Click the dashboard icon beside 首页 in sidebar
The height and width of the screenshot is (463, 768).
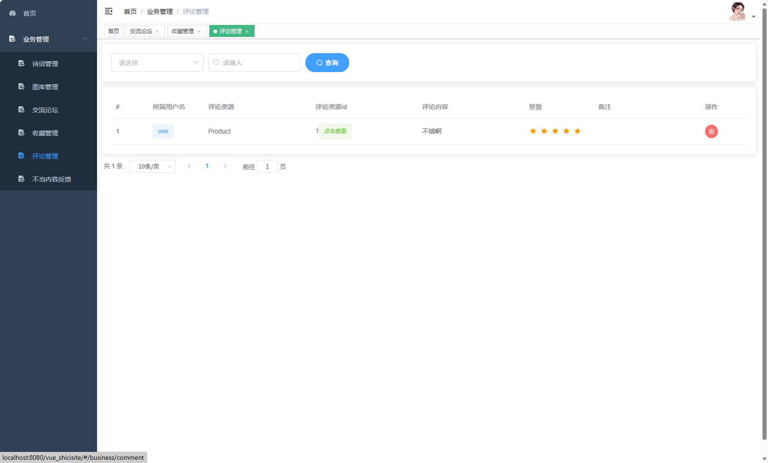(x=12, y=13)
